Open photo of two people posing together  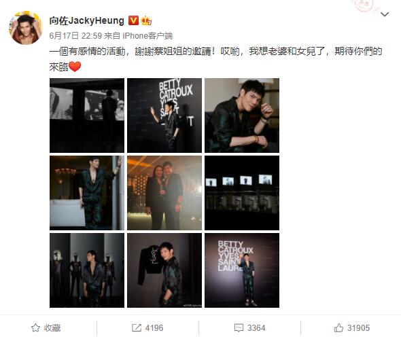[164, 193]
